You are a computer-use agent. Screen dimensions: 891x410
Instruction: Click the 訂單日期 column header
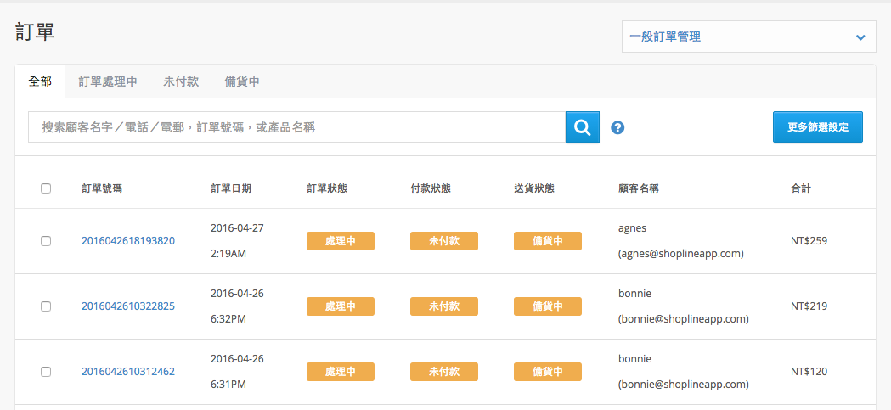[x=231, y=188]
